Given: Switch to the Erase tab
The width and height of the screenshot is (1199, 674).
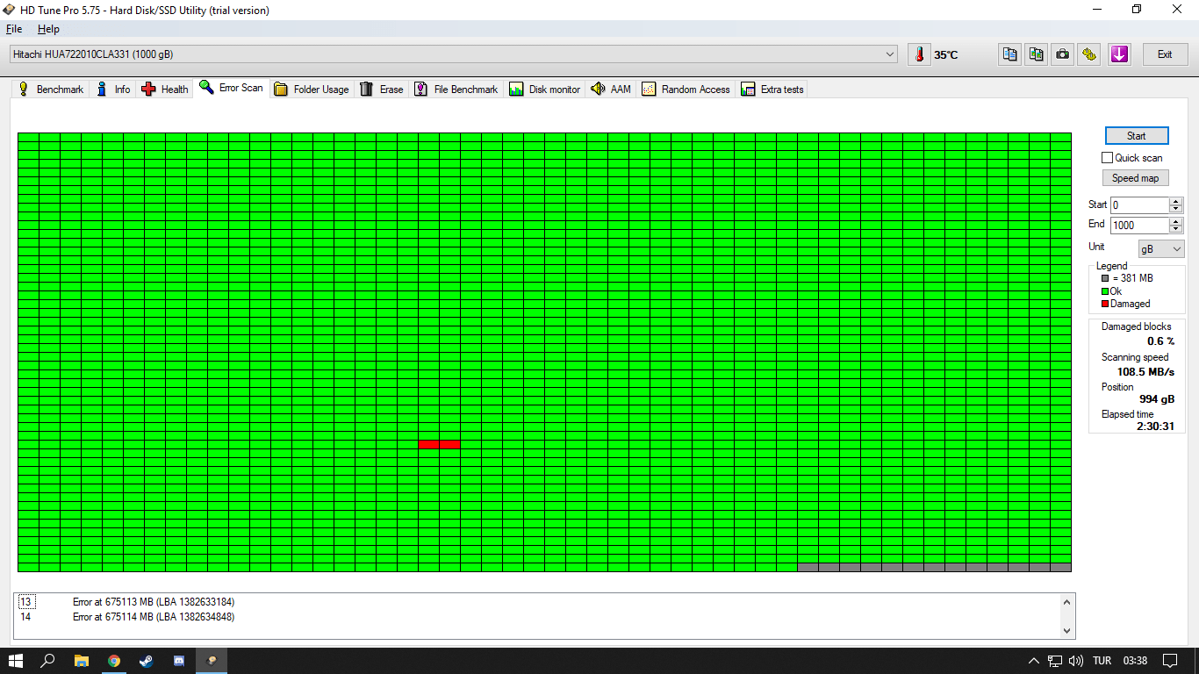Looking at the screenshot, I should (x=382, y=90).
